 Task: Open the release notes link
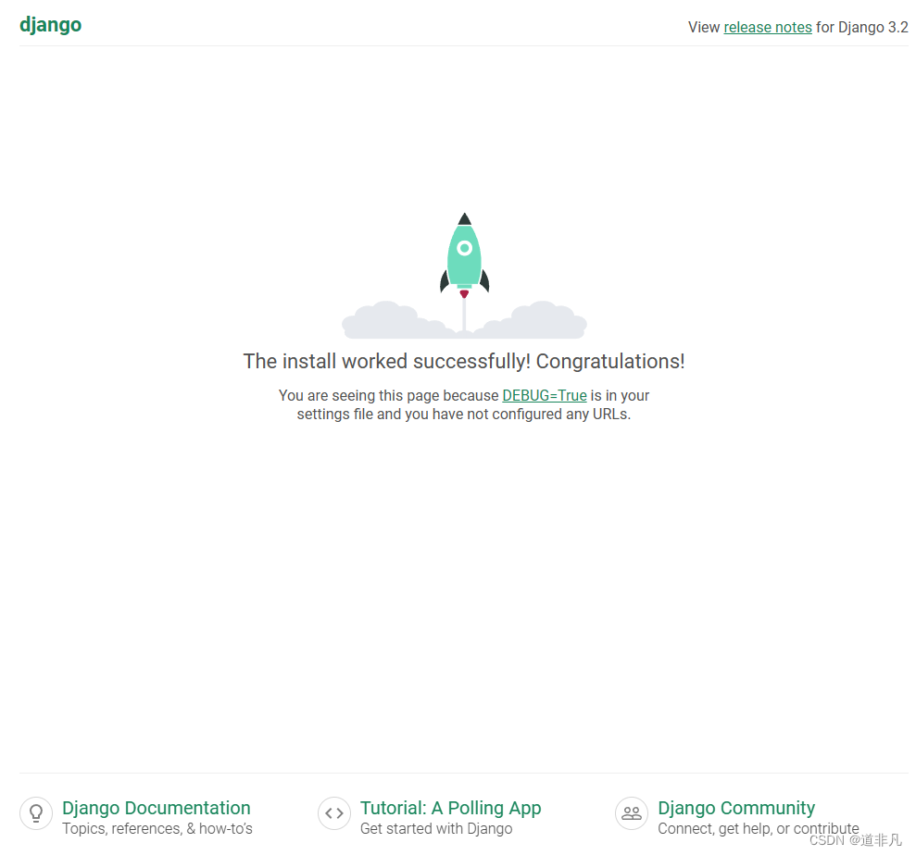768,28
